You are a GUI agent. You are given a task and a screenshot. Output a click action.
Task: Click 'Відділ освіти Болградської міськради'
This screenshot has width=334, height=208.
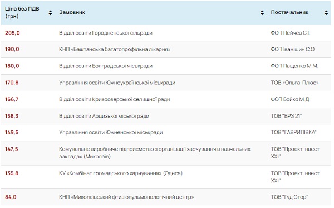(x=106, y=66)
